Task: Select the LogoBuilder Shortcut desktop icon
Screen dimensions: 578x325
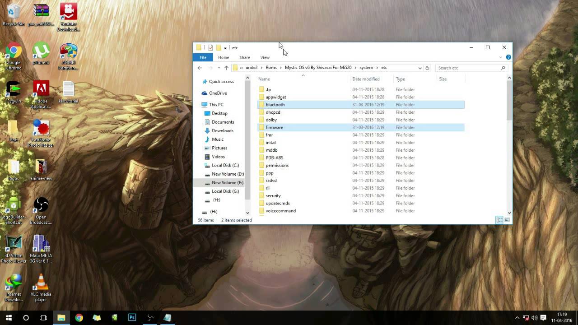Action: 14,210
